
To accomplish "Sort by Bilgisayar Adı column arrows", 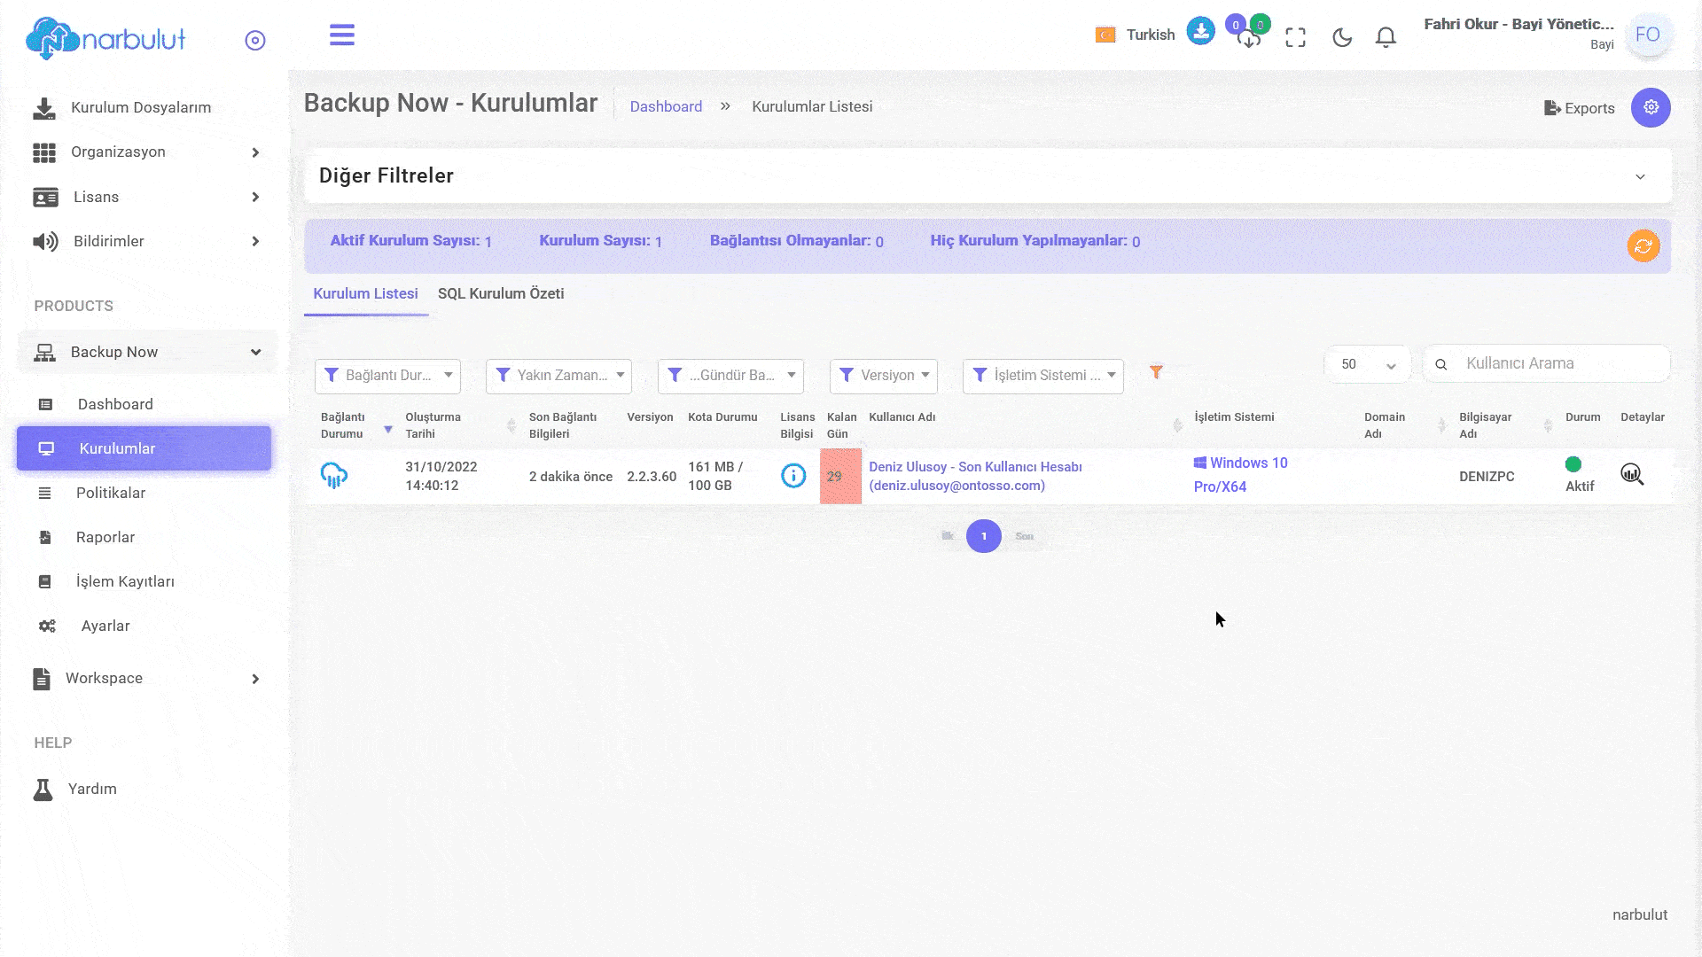I will pos(1548,425).
